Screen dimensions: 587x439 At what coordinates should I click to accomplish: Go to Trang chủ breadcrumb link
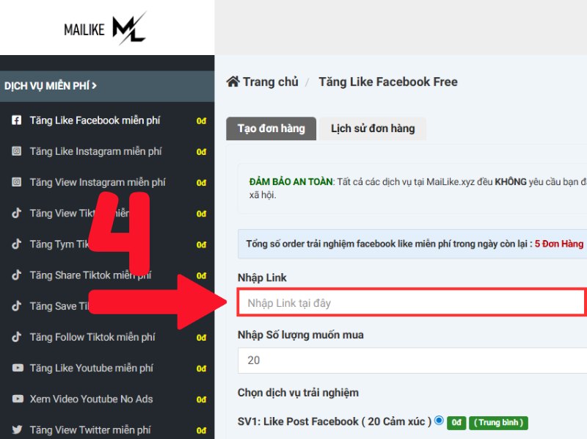pos(271,81)
